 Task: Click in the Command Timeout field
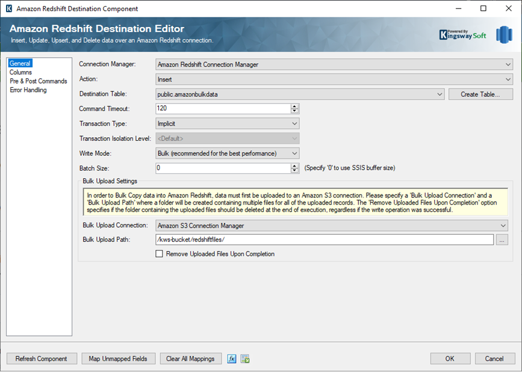(x=223, y=108)
